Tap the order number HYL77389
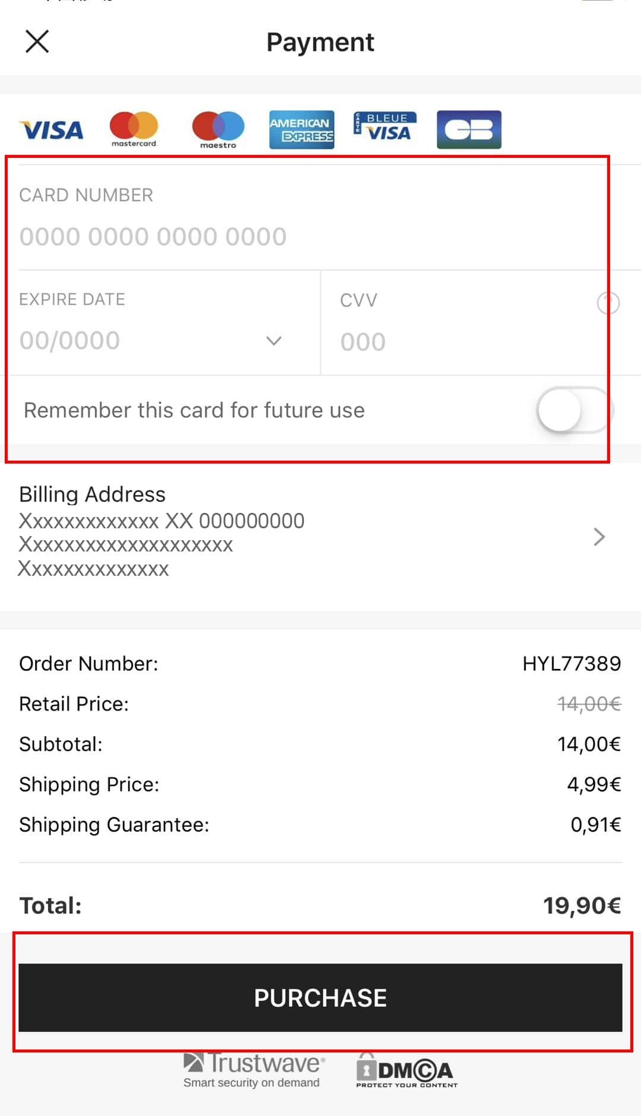The height and width of the screenshot is (1116, 641). (x=571, y=663)
